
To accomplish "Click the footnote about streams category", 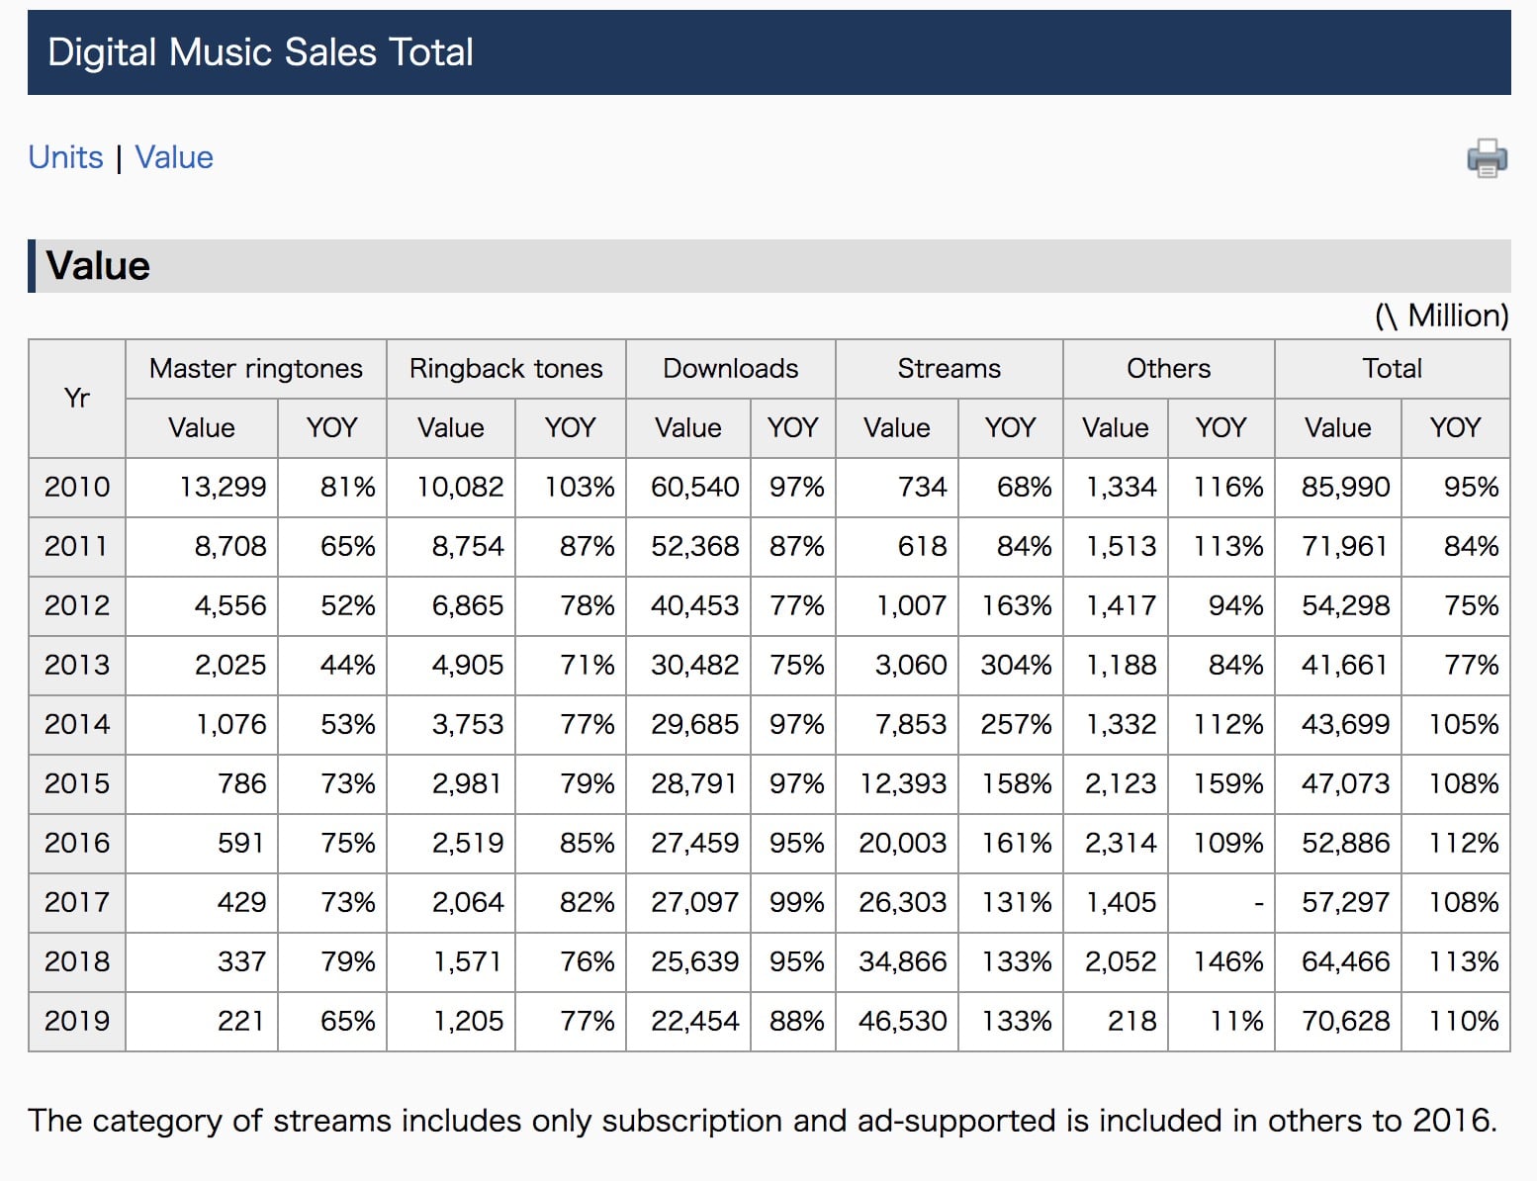I will (x=762, y=1121).
